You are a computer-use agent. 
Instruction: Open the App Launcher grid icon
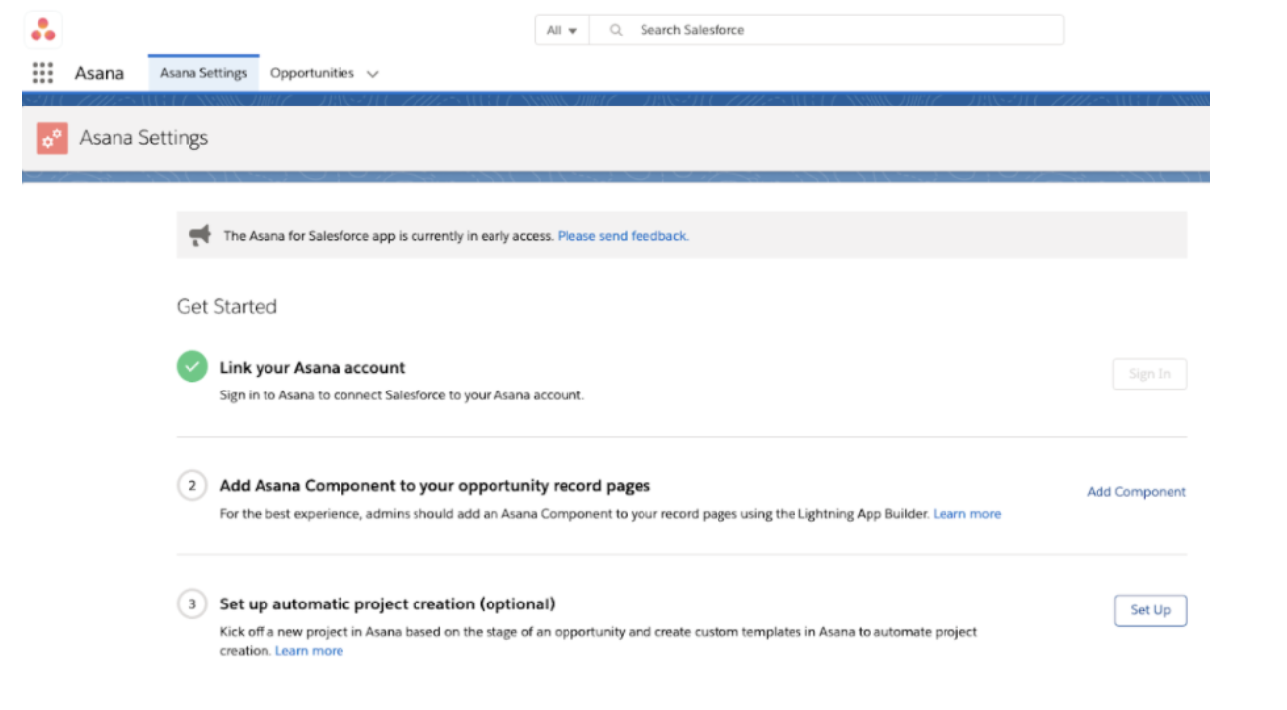click(42, 73)
